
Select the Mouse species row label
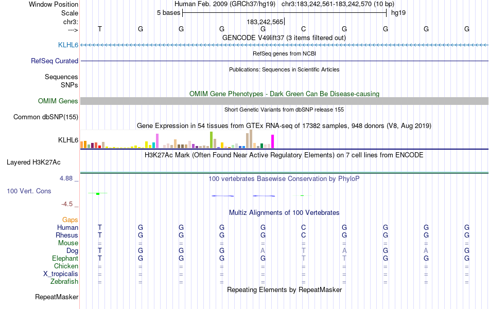68,243
